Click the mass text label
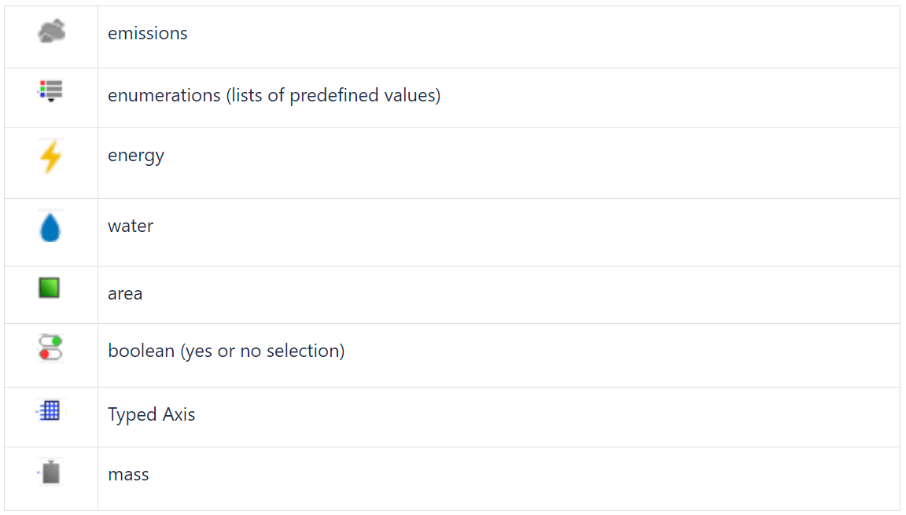This screenshot has height=515, width=906. coord(128,475)
